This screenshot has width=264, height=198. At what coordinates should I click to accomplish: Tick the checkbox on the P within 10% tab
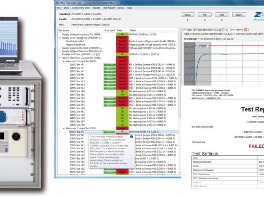point(223,29)
